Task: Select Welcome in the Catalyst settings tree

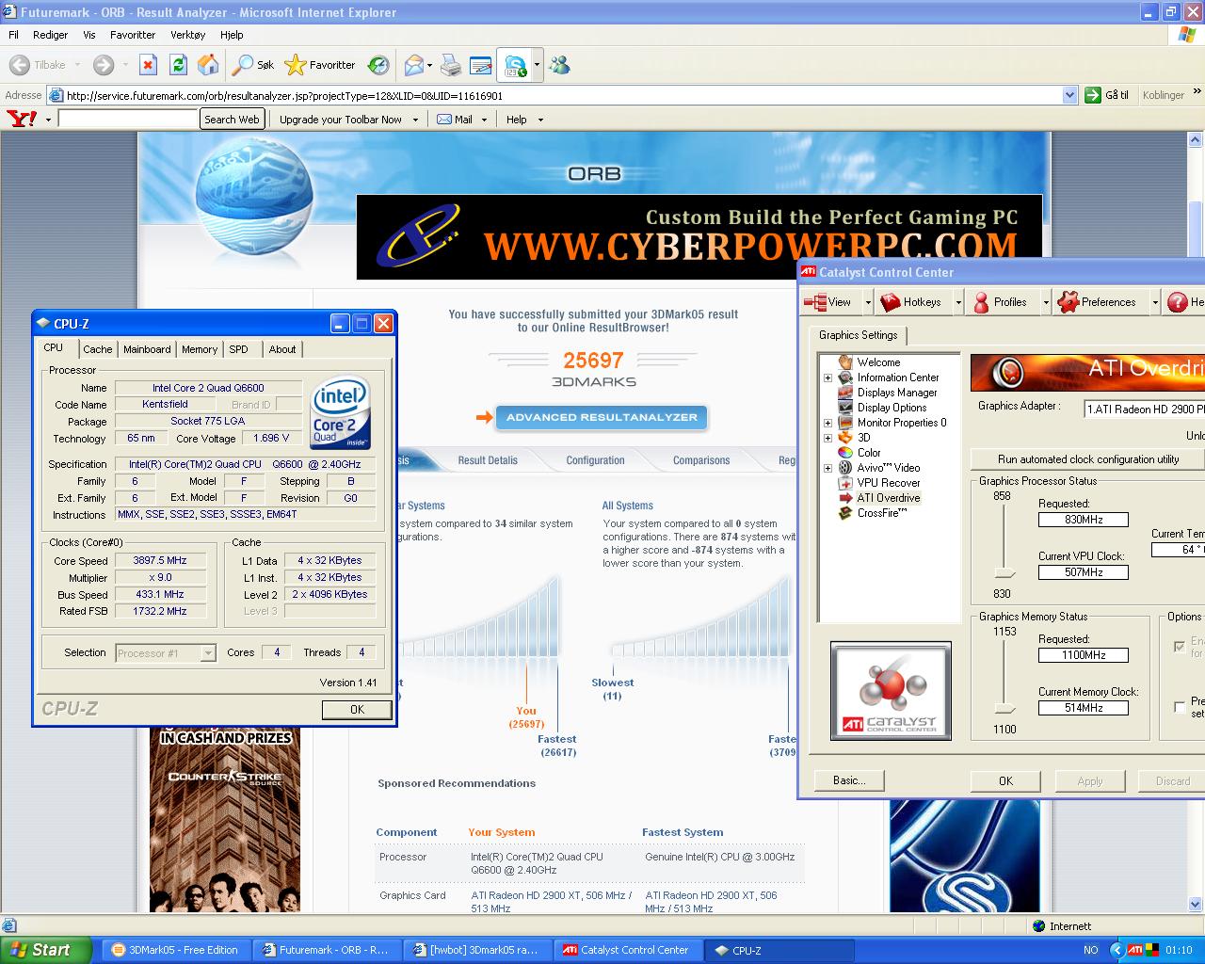Action: [878, 362]
